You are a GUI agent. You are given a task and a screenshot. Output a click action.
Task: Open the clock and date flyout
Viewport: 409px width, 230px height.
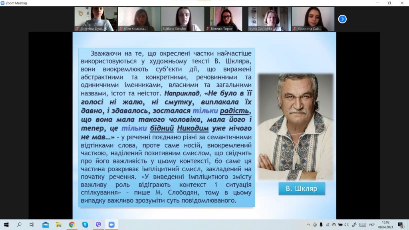tap(386, 225)
